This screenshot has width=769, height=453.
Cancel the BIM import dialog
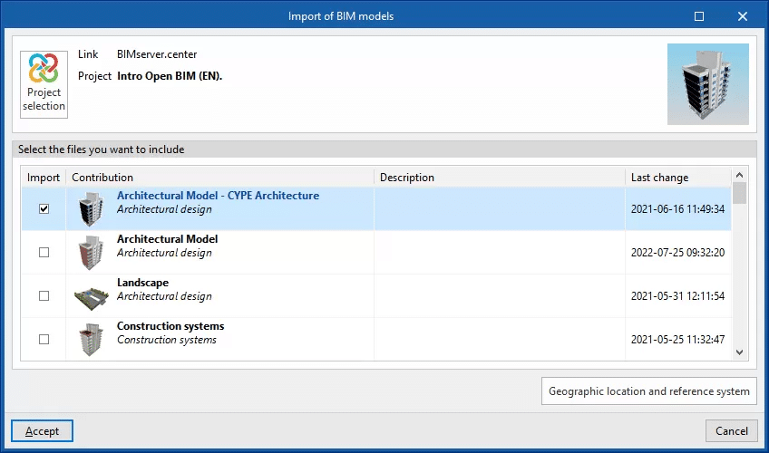(731, 431)
